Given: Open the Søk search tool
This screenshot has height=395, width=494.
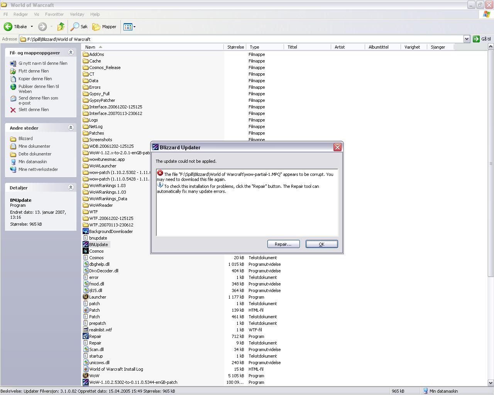Looking at the screenshot, I should [80, 27].
